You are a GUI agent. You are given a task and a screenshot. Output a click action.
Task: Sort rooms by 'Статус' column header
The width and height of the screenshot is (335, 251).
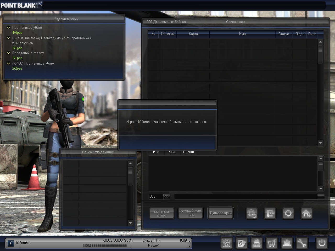pyautogui.click(x=284, y=34)
